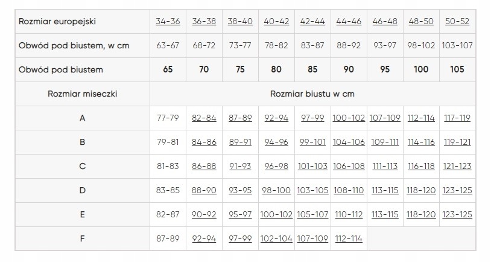Select the 42-44 European size link
This screenshot has height=262, width=491.
(x=312, y=21)
